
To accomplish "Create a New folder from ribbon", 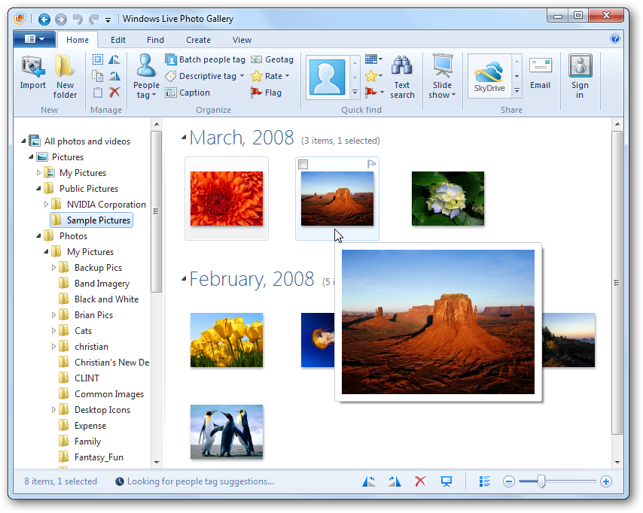I will pos(66,76).
